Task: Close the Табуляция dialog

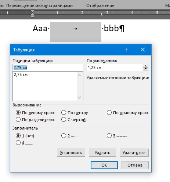Action: (143, 50)
